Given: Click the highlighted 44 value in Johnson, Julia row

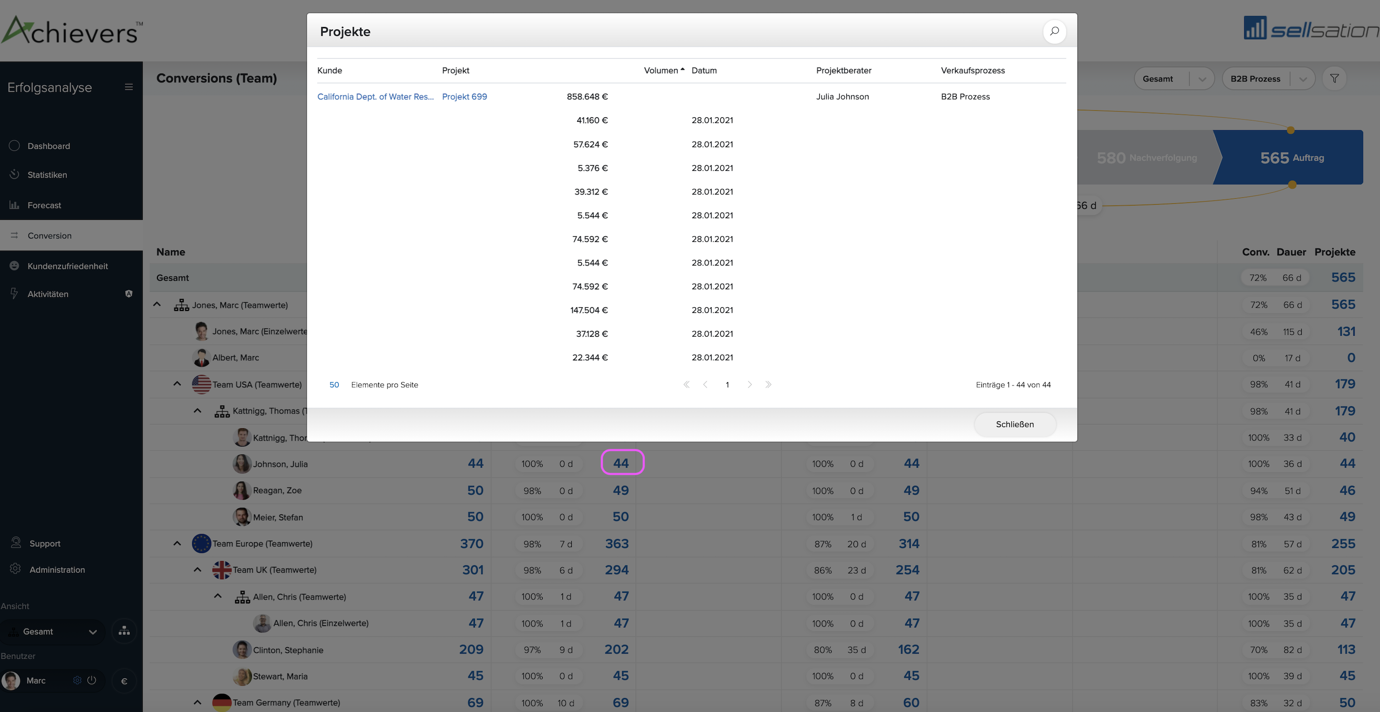Looking at the screenshot, I should 621,463.
